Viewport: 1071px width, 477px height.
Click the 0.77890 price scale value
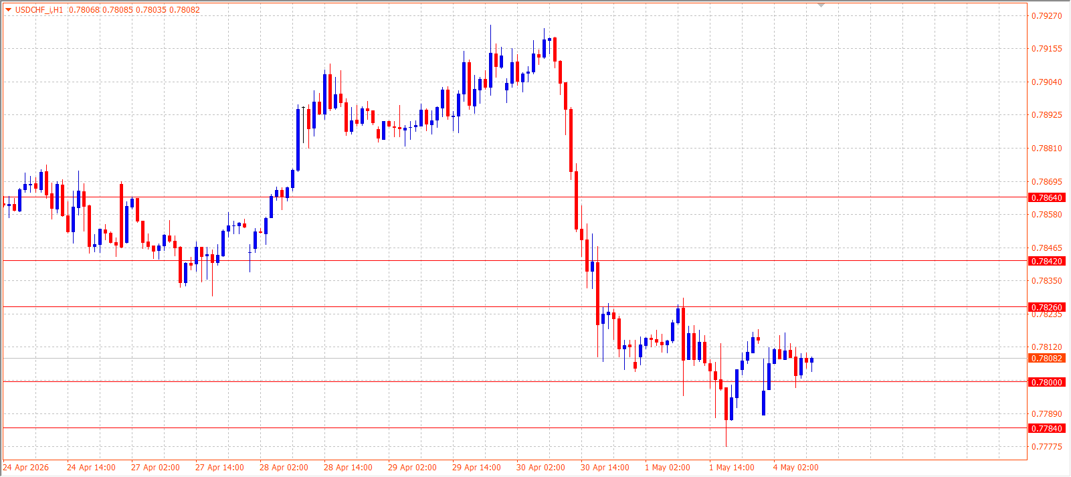1046,414
